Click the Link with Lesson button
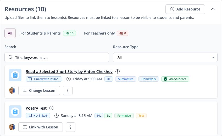This screenshot has width=222, height=136. pyautogui.click(x=41, y=127)
